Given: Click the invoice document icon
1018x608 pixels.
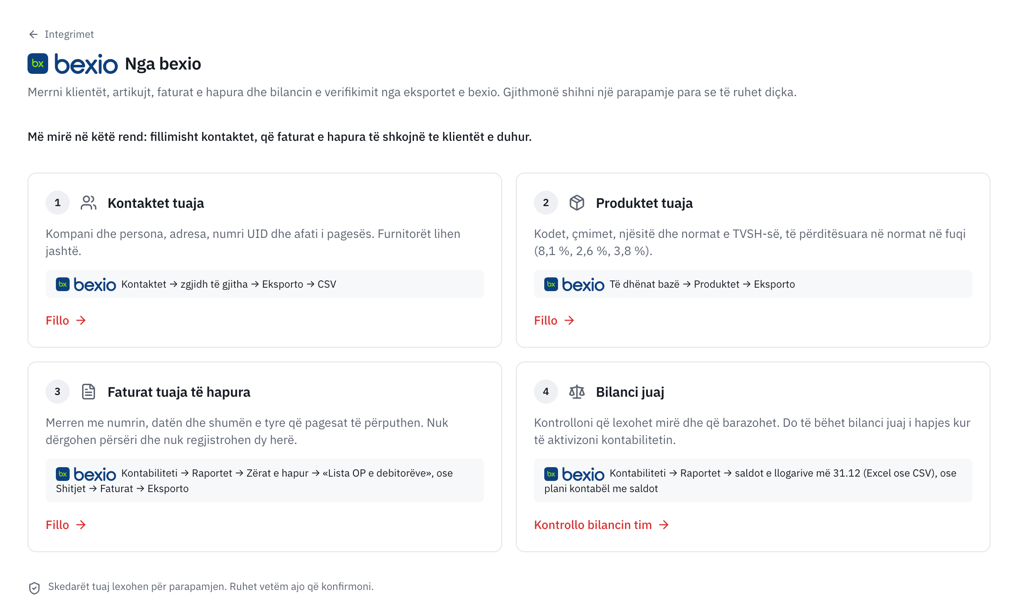Looking at the screenshot, I should pos(89,392).
